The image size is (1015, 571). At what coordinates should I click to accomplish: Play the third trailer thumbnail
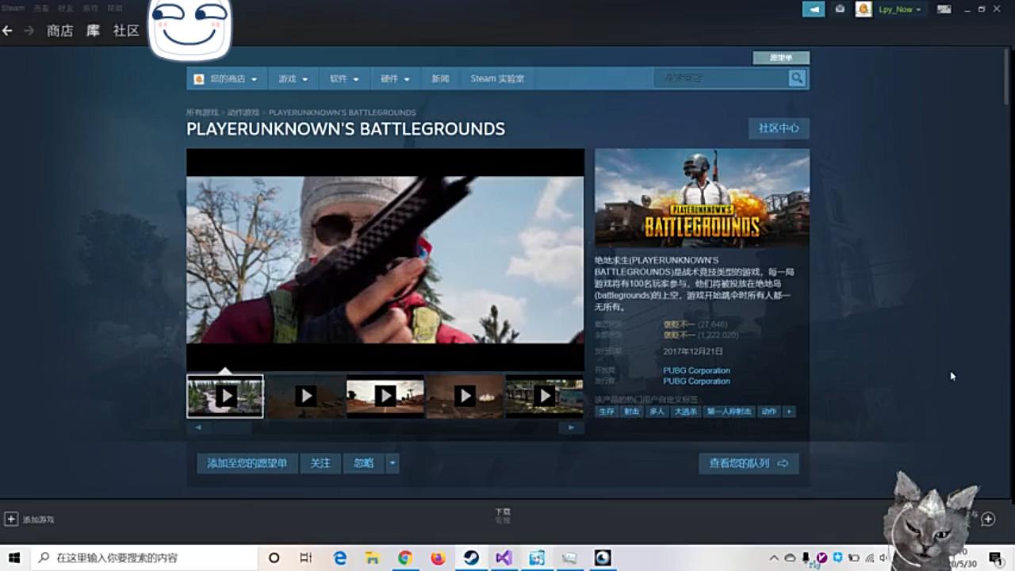click(x=385, y=396)
